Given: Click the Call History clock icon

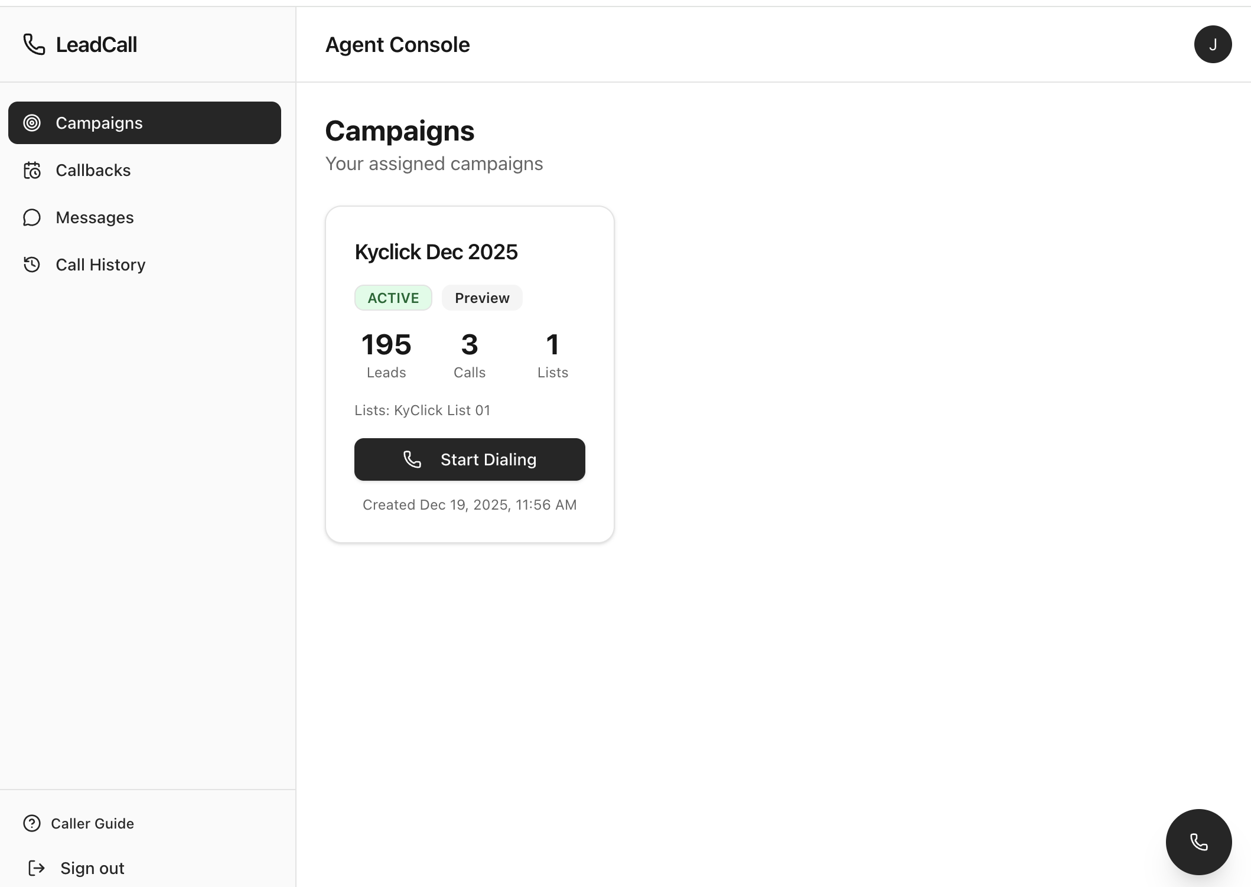Looking at the screenshot, I should pos(32,265).
